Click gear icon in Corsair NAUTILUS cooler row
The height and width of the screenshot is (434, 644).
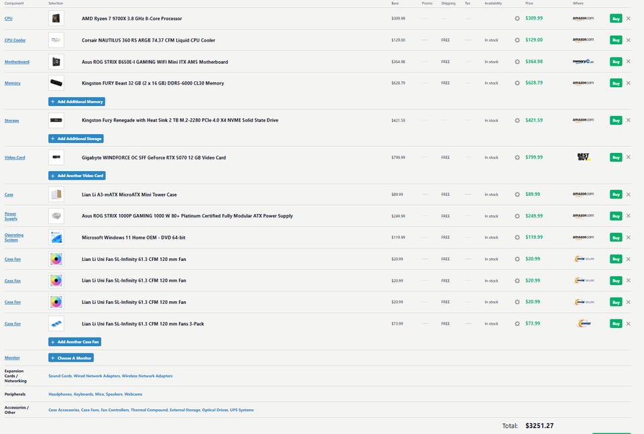517,40
